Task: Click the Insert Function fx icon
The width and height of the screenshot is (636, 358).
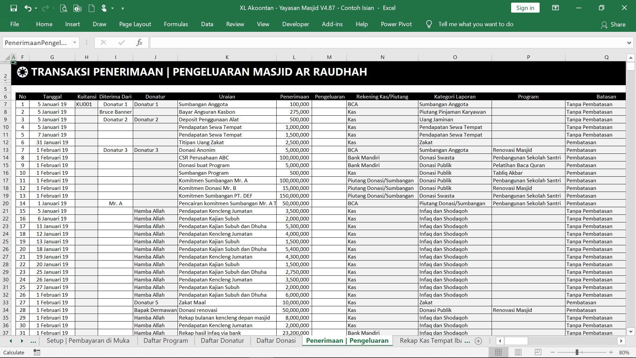Action: pyautogui.click(x=139, y=42)
